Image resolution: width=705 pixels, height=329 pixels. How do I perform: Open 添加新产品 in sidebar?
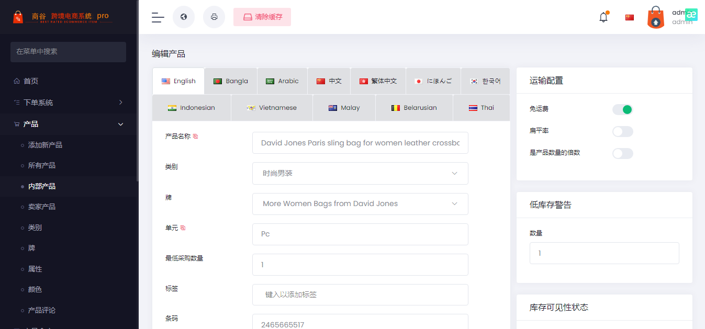tap(45, 145)
